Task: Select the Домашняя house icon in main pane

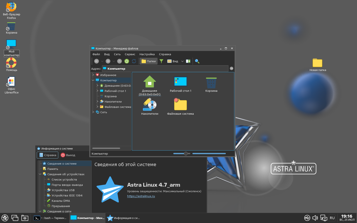Action: click(x=150, y=81)
